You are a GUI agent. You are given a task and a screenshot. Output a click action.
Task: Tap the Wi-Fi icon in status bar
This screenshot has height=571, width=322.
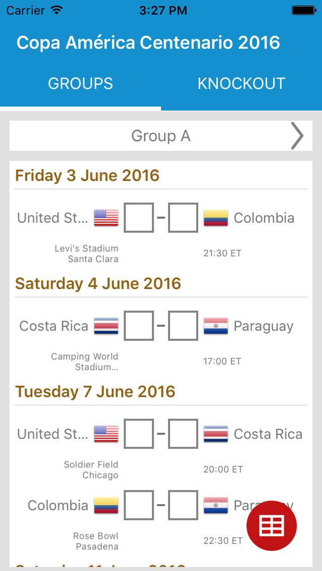click(57, 10)
